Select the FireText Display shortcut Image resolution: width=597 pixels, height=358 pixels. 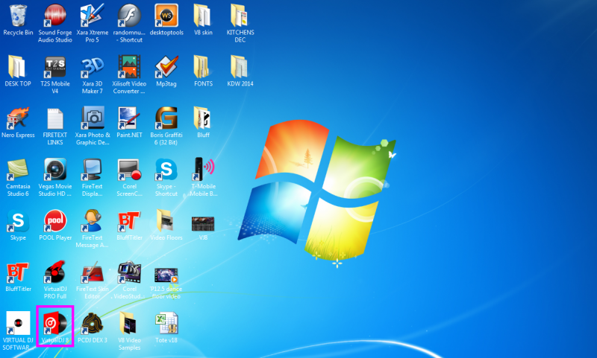point(92,170)
